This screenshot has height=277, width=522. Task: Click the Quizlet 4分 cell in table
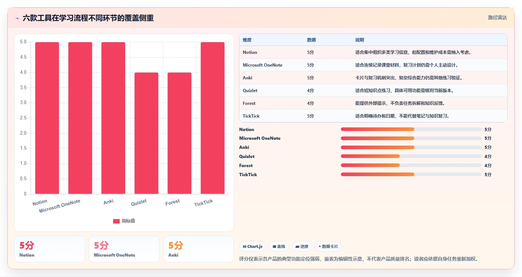[310, 91]
